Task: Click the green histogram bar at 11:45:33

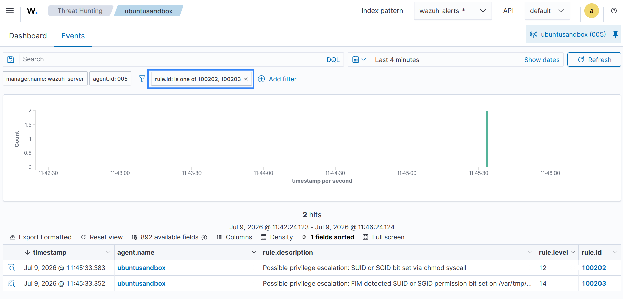Action: point(487,139)
